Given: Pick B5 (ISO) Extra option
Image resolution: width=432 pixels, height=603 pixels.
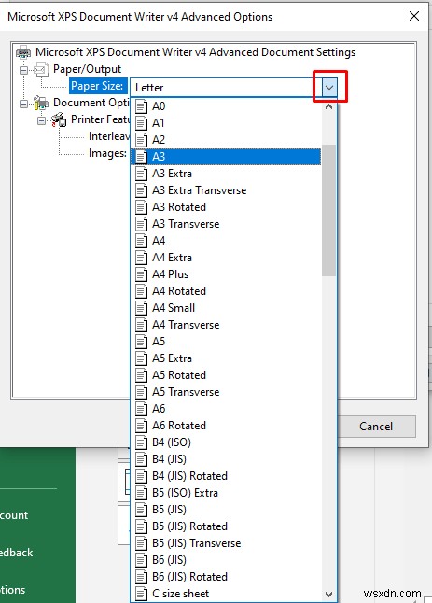Looking at the screenshot, I should (226, 493).
